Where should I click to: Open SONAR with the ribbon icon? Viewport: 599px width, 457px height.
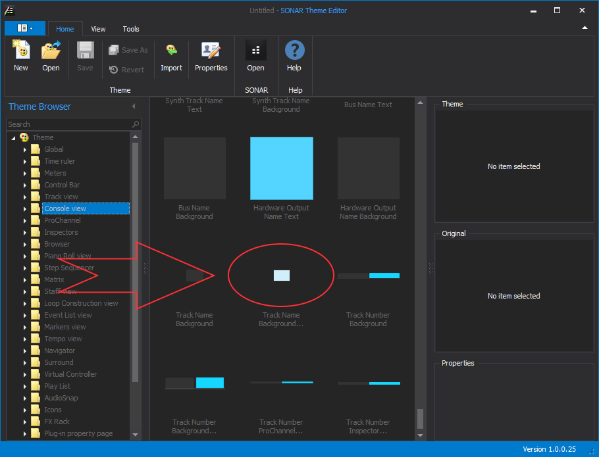[255, 51]
